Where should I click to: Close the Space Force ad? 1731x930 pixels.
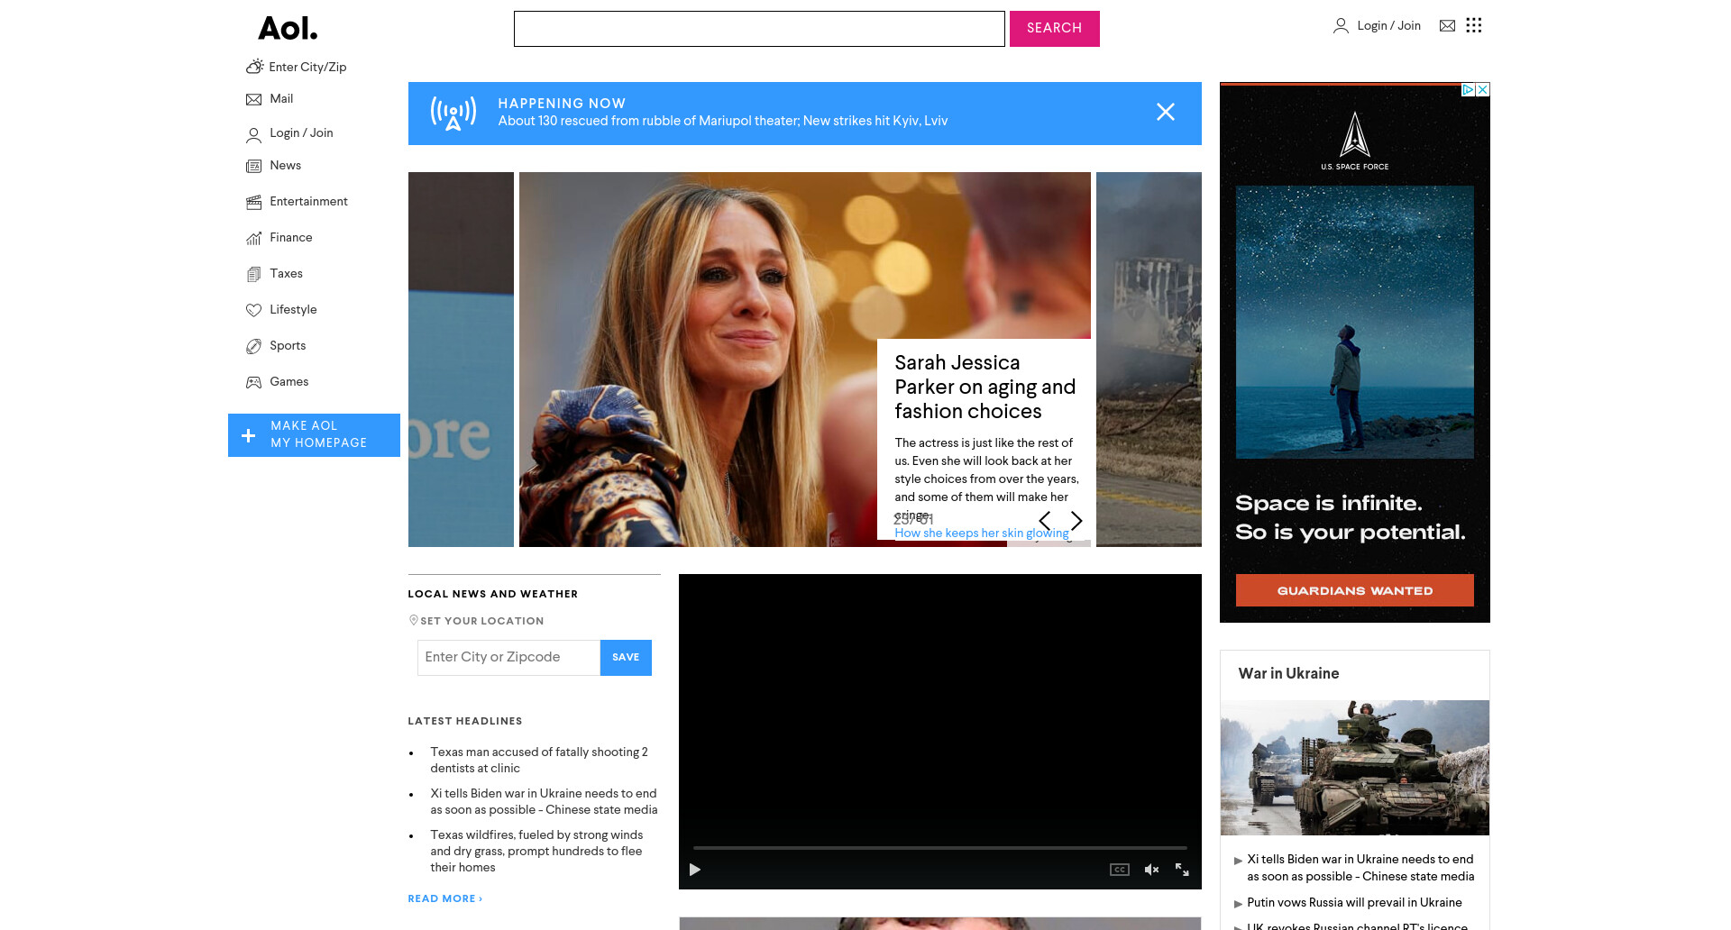coord(1483,90)
